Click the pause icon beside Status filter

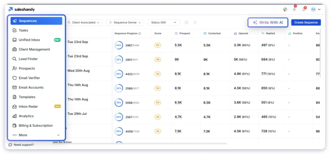[x=187, y=23]
